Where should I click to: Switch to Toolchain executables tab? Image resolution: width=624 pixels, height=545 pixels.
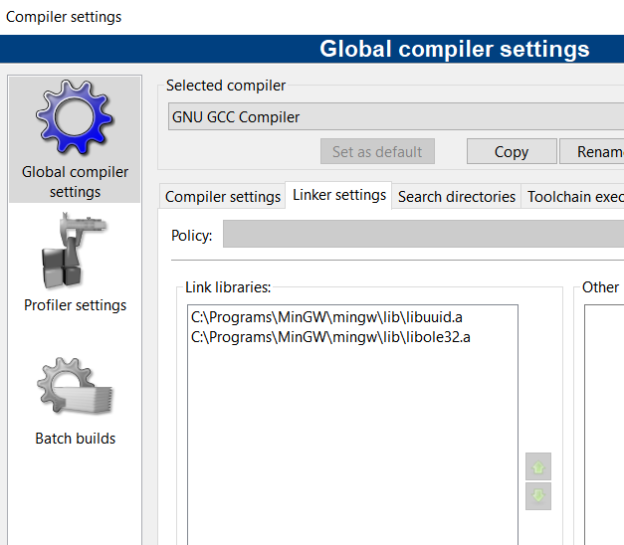tap(572, 197)
